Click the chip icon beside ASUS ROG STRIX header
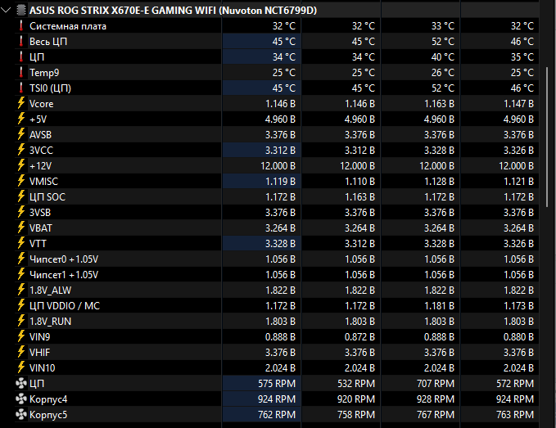This screenshot has height=428, width=556. coord(21,11)
